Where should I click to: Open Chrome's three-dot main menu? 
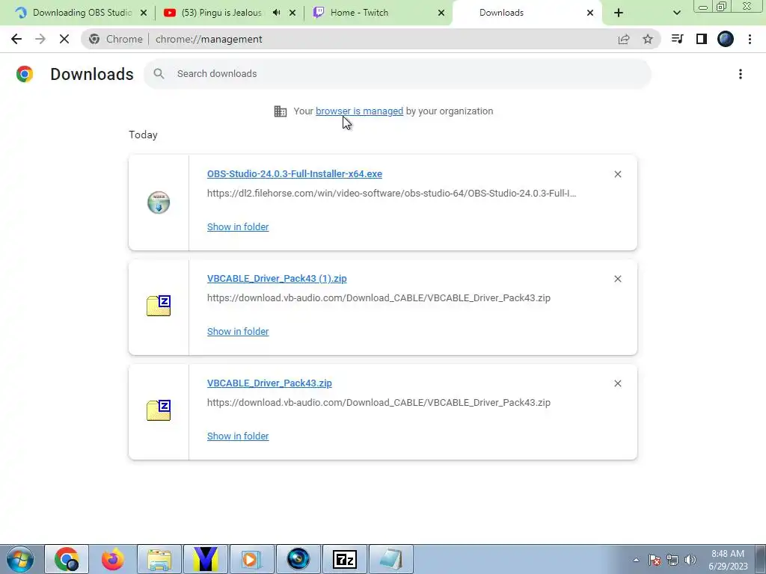[x=750, y=39]
